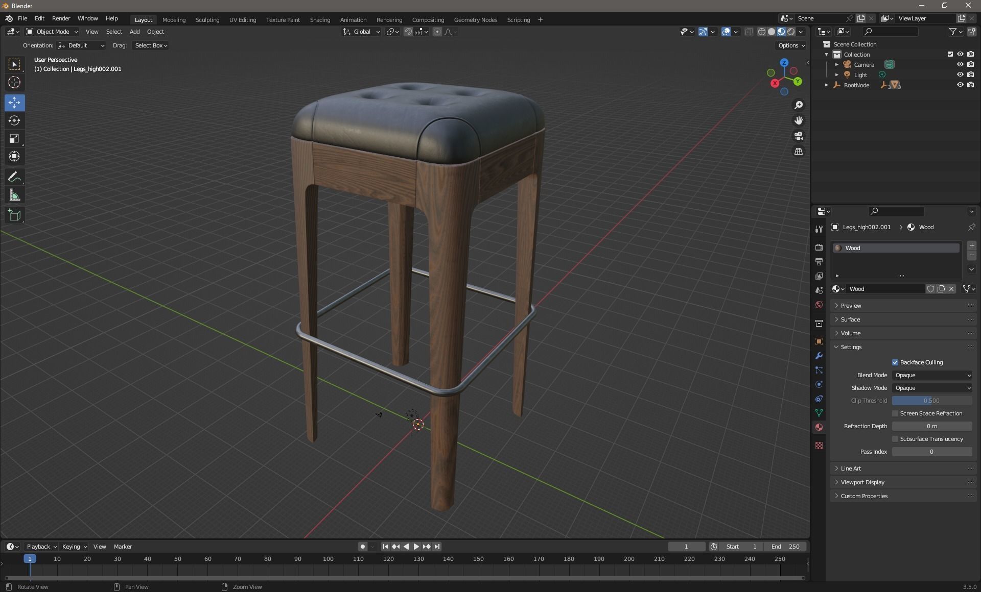Switch to Geometry Nodes workspace tab
This screenshot has width=981, height=592.
click(475, 20)
